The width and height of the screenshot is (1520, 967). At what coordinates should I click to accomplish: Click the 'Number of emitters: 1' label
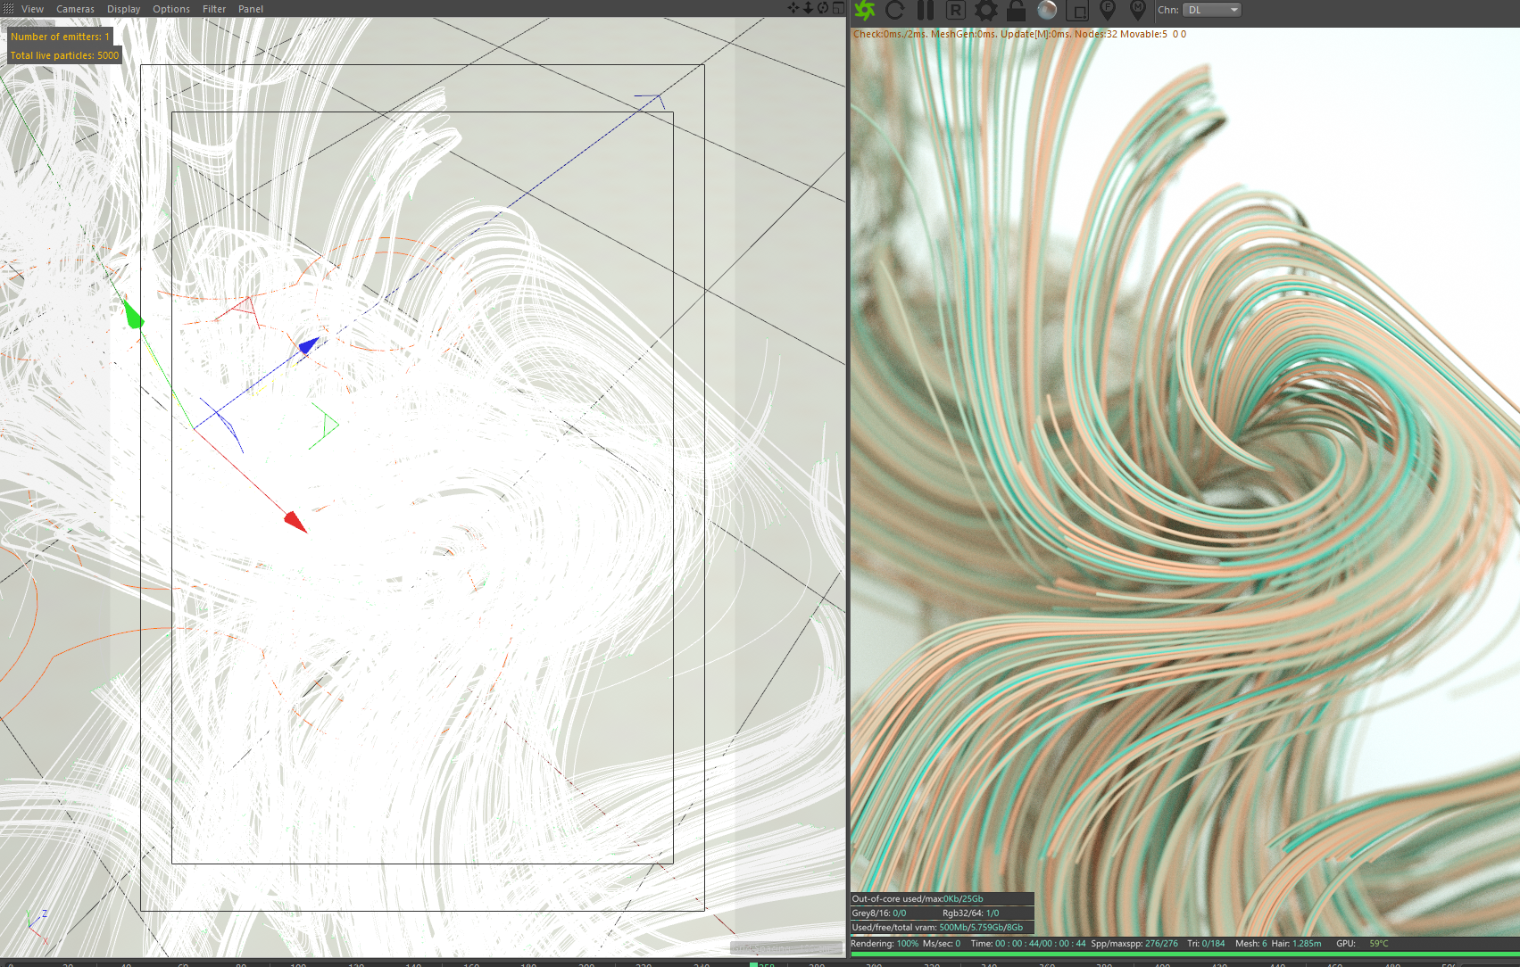60,37
